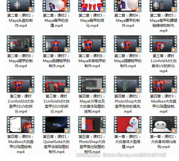Click the file name text 第二章：课时6：Maya腿甲的制作.mp4

coord(21,61)
